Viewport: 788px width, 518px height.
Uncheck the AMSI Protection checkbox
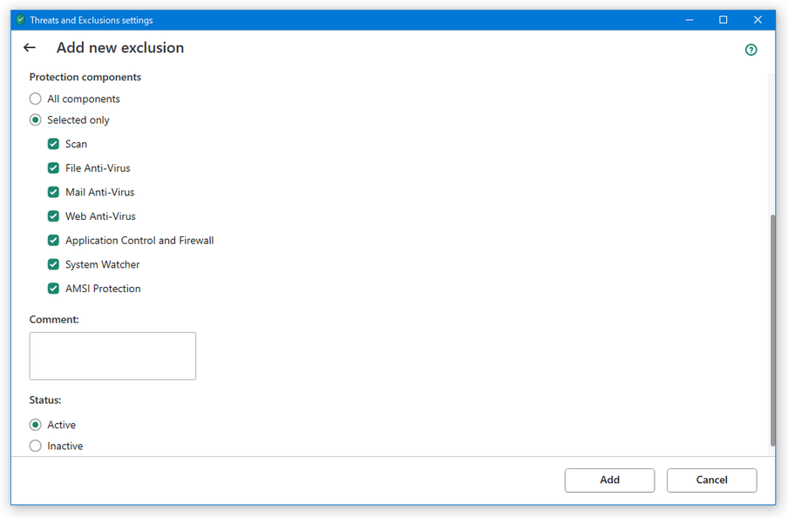coord(53,289)
